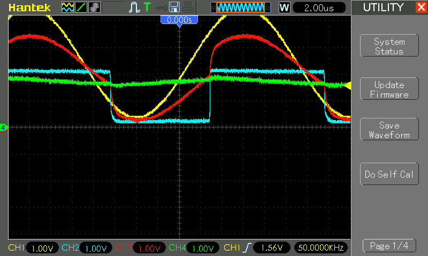Screen dimensions: 428x256
Task: Click the CH4 label
Action: click(178, 247)
